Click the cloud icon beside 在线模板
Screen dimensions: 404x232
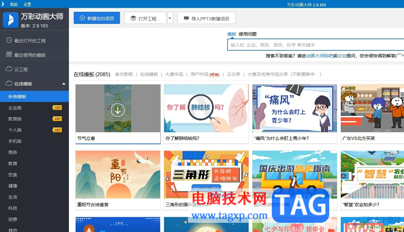pyautogui.click(x=9, y=83)
